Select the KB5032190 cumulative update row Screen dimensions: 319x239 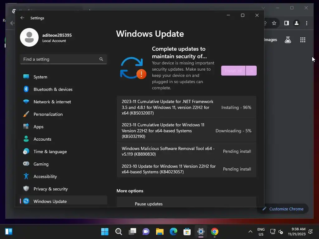point(187,131)
